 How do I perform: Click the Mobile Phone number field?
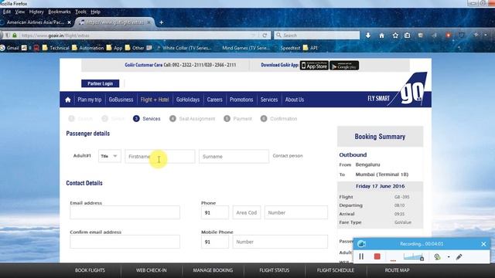pyautogui.click(x=280, y=242)
